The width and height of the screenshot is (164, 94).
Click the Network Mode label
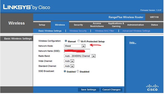coord(46,46)
